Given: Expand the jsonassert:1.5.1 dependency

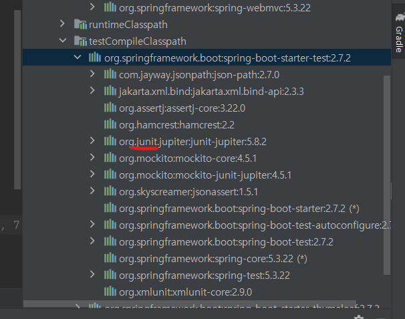Looking at the screenshot, I should pyautogui.click(x=92, y=191).
